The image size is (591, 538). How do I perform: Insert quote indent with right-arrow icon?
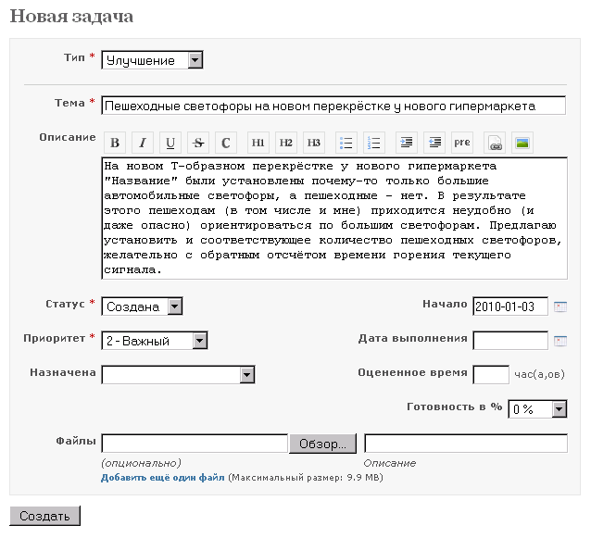click(x=407, y=143)
